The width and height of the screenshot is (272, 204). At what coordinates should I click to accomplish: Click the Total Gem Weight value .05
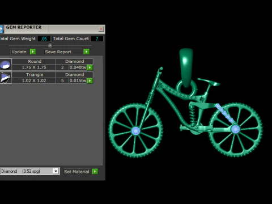[44, 39]
